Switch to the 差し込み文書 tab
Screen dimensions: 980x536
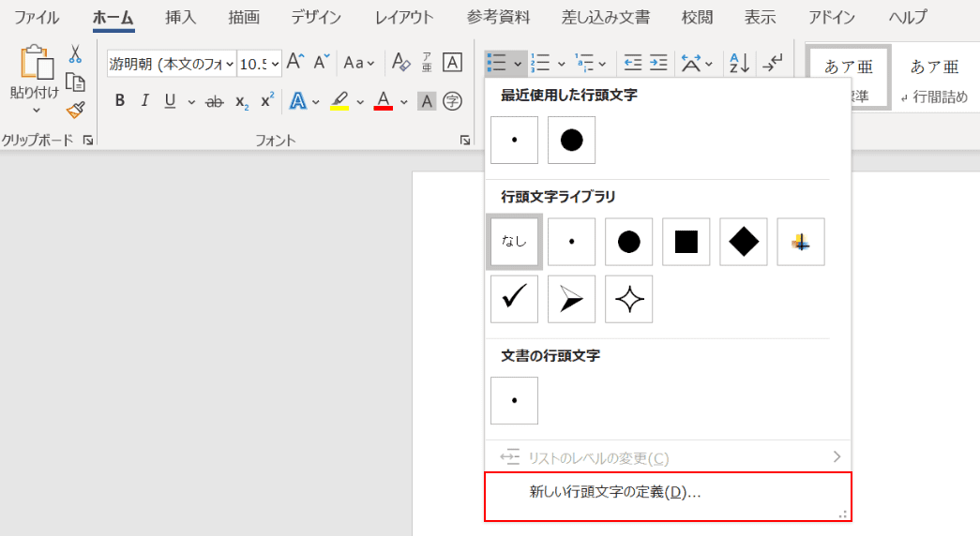tap(606, 18)
